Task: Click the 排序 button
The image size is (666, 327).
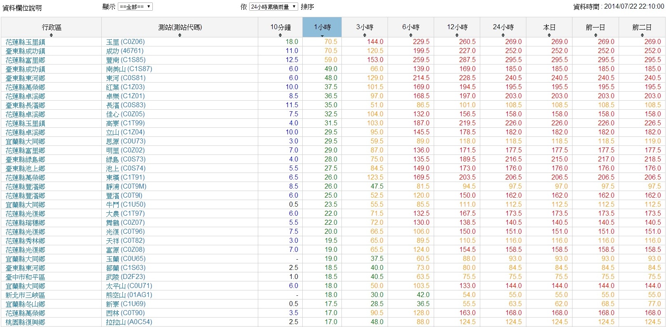Action: click(x=307, y=7)
